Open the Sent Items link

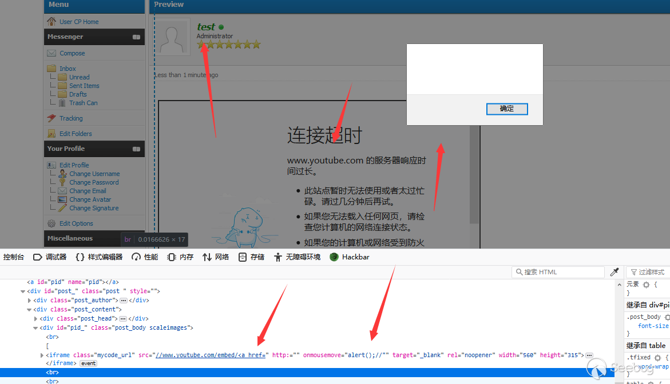(x=84, y=86)
